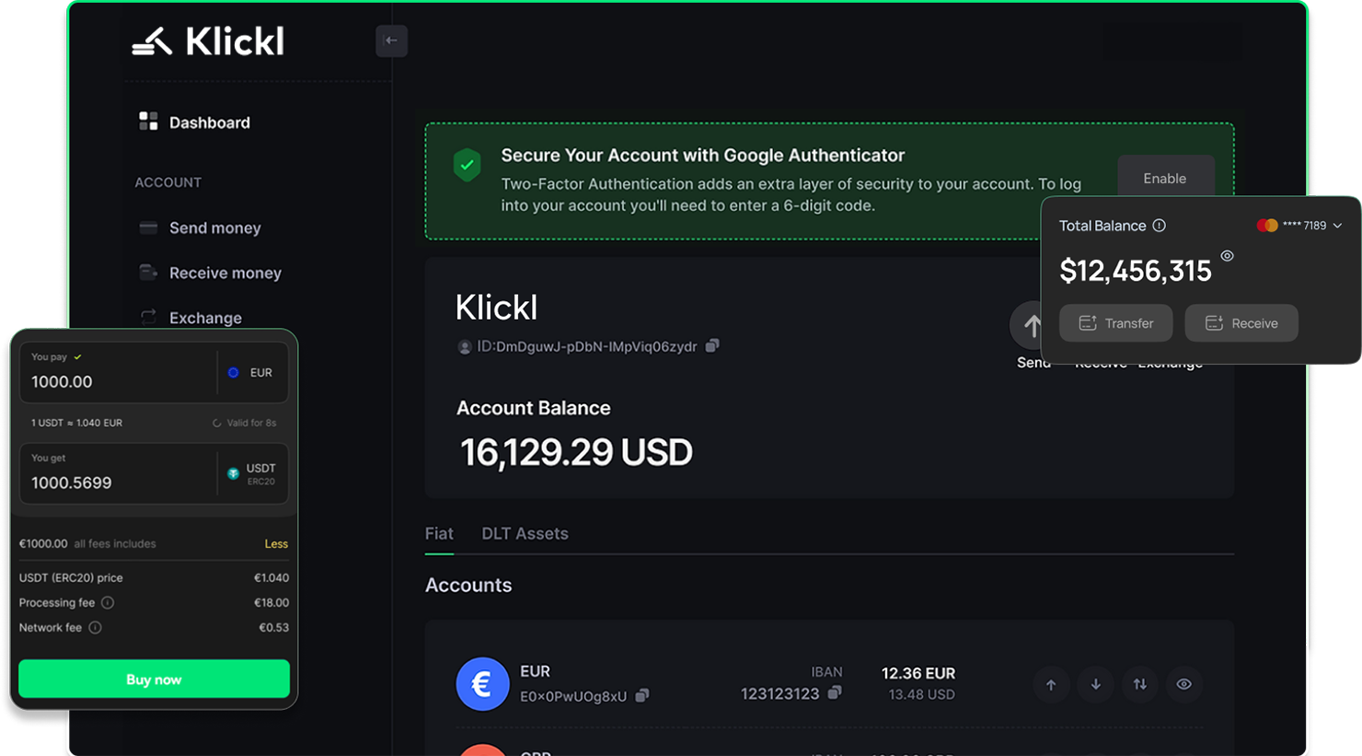Click the info icon next to Total Balance
This screenshot has height=756, width=1362.
[x=1160, y=226]
